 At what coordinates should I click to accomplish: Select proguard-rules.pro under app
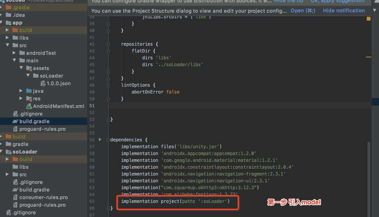coord(43,129)
